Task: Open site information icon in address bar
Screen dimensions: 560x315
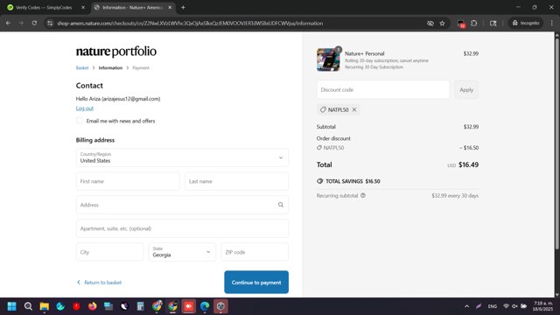Action: tap(50, 24)
